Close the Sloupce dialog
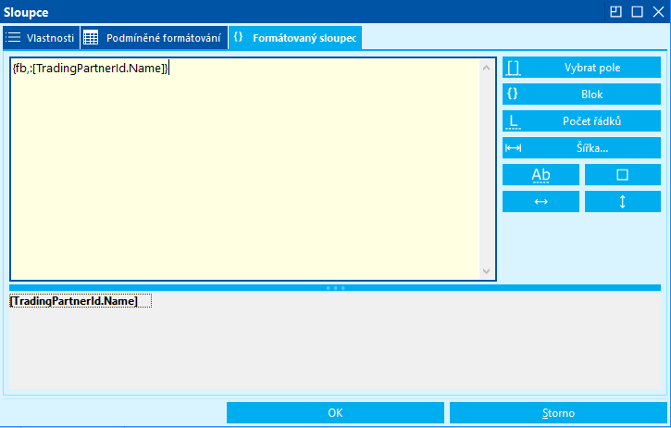671x428 pixels. pos(659,11)
